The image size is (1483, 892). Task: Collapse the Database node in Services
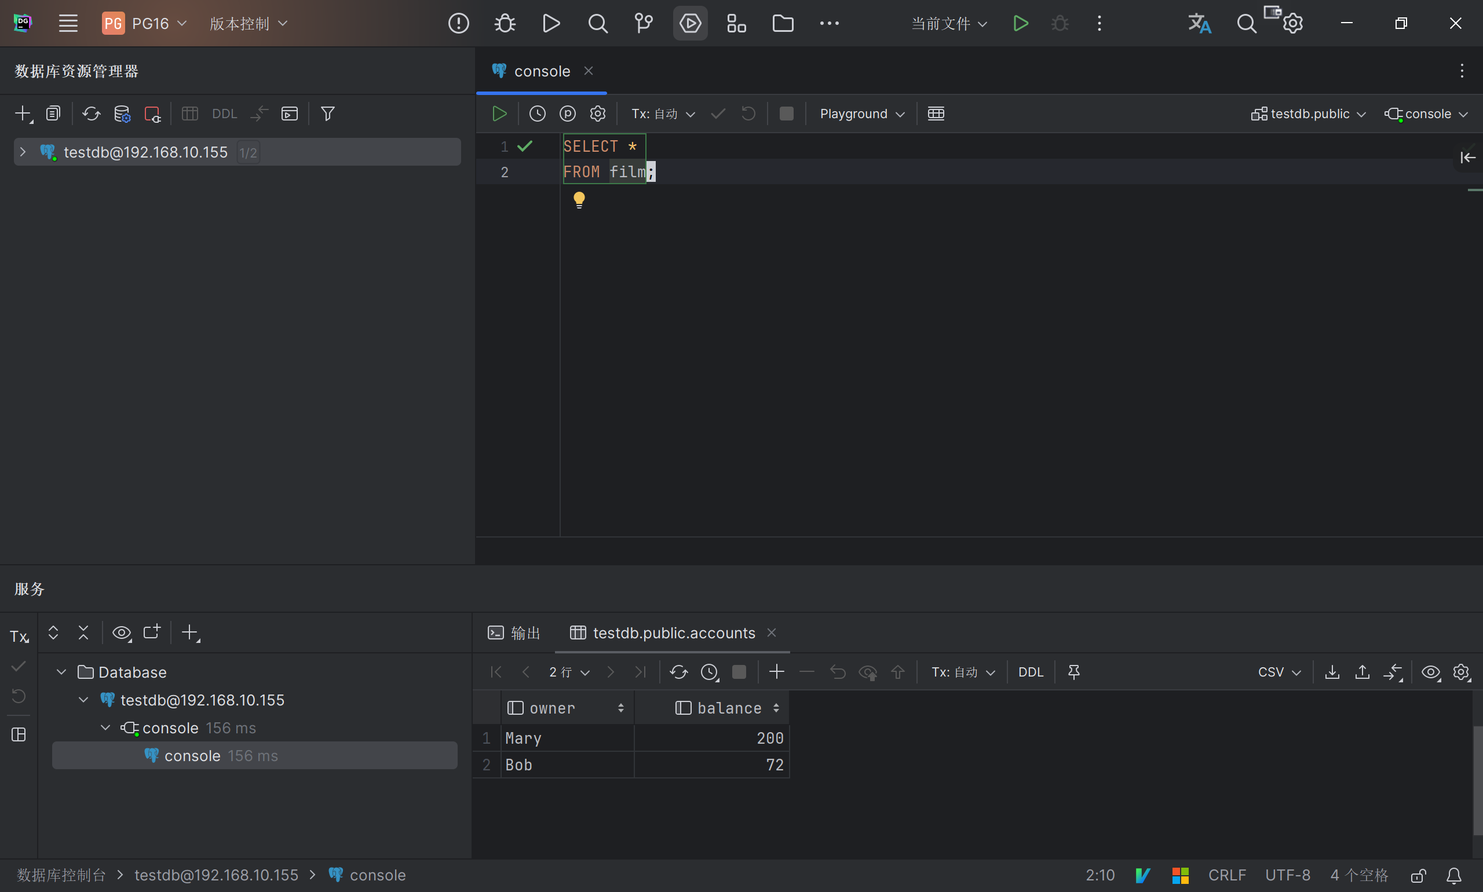[x=61, y=671]
